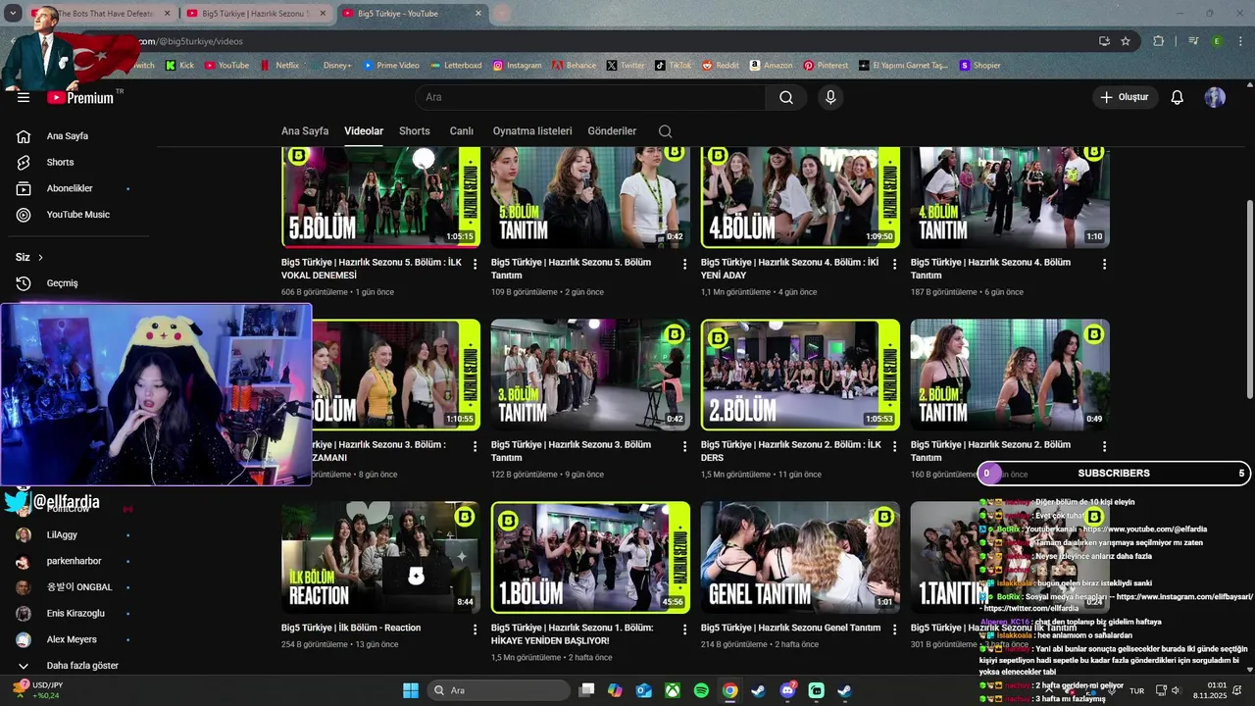Start voice search with the microphone icon
This screenshot has height=706, width=1255.
830,97
